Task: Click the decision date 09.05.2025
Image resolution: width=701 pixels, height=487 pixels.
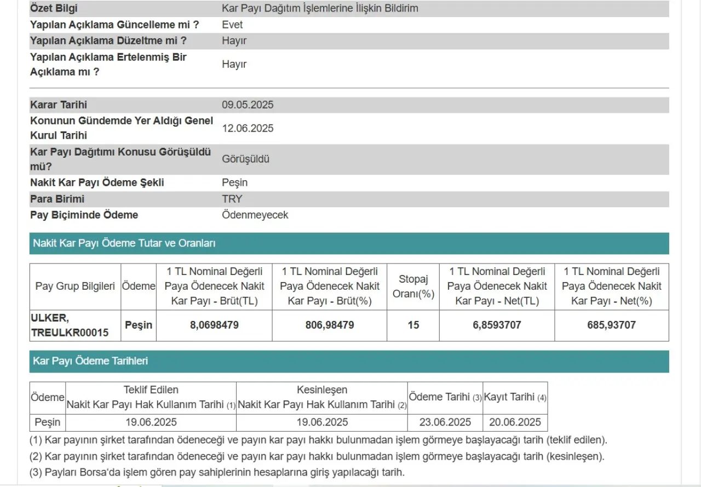Action: coord(248,105)
